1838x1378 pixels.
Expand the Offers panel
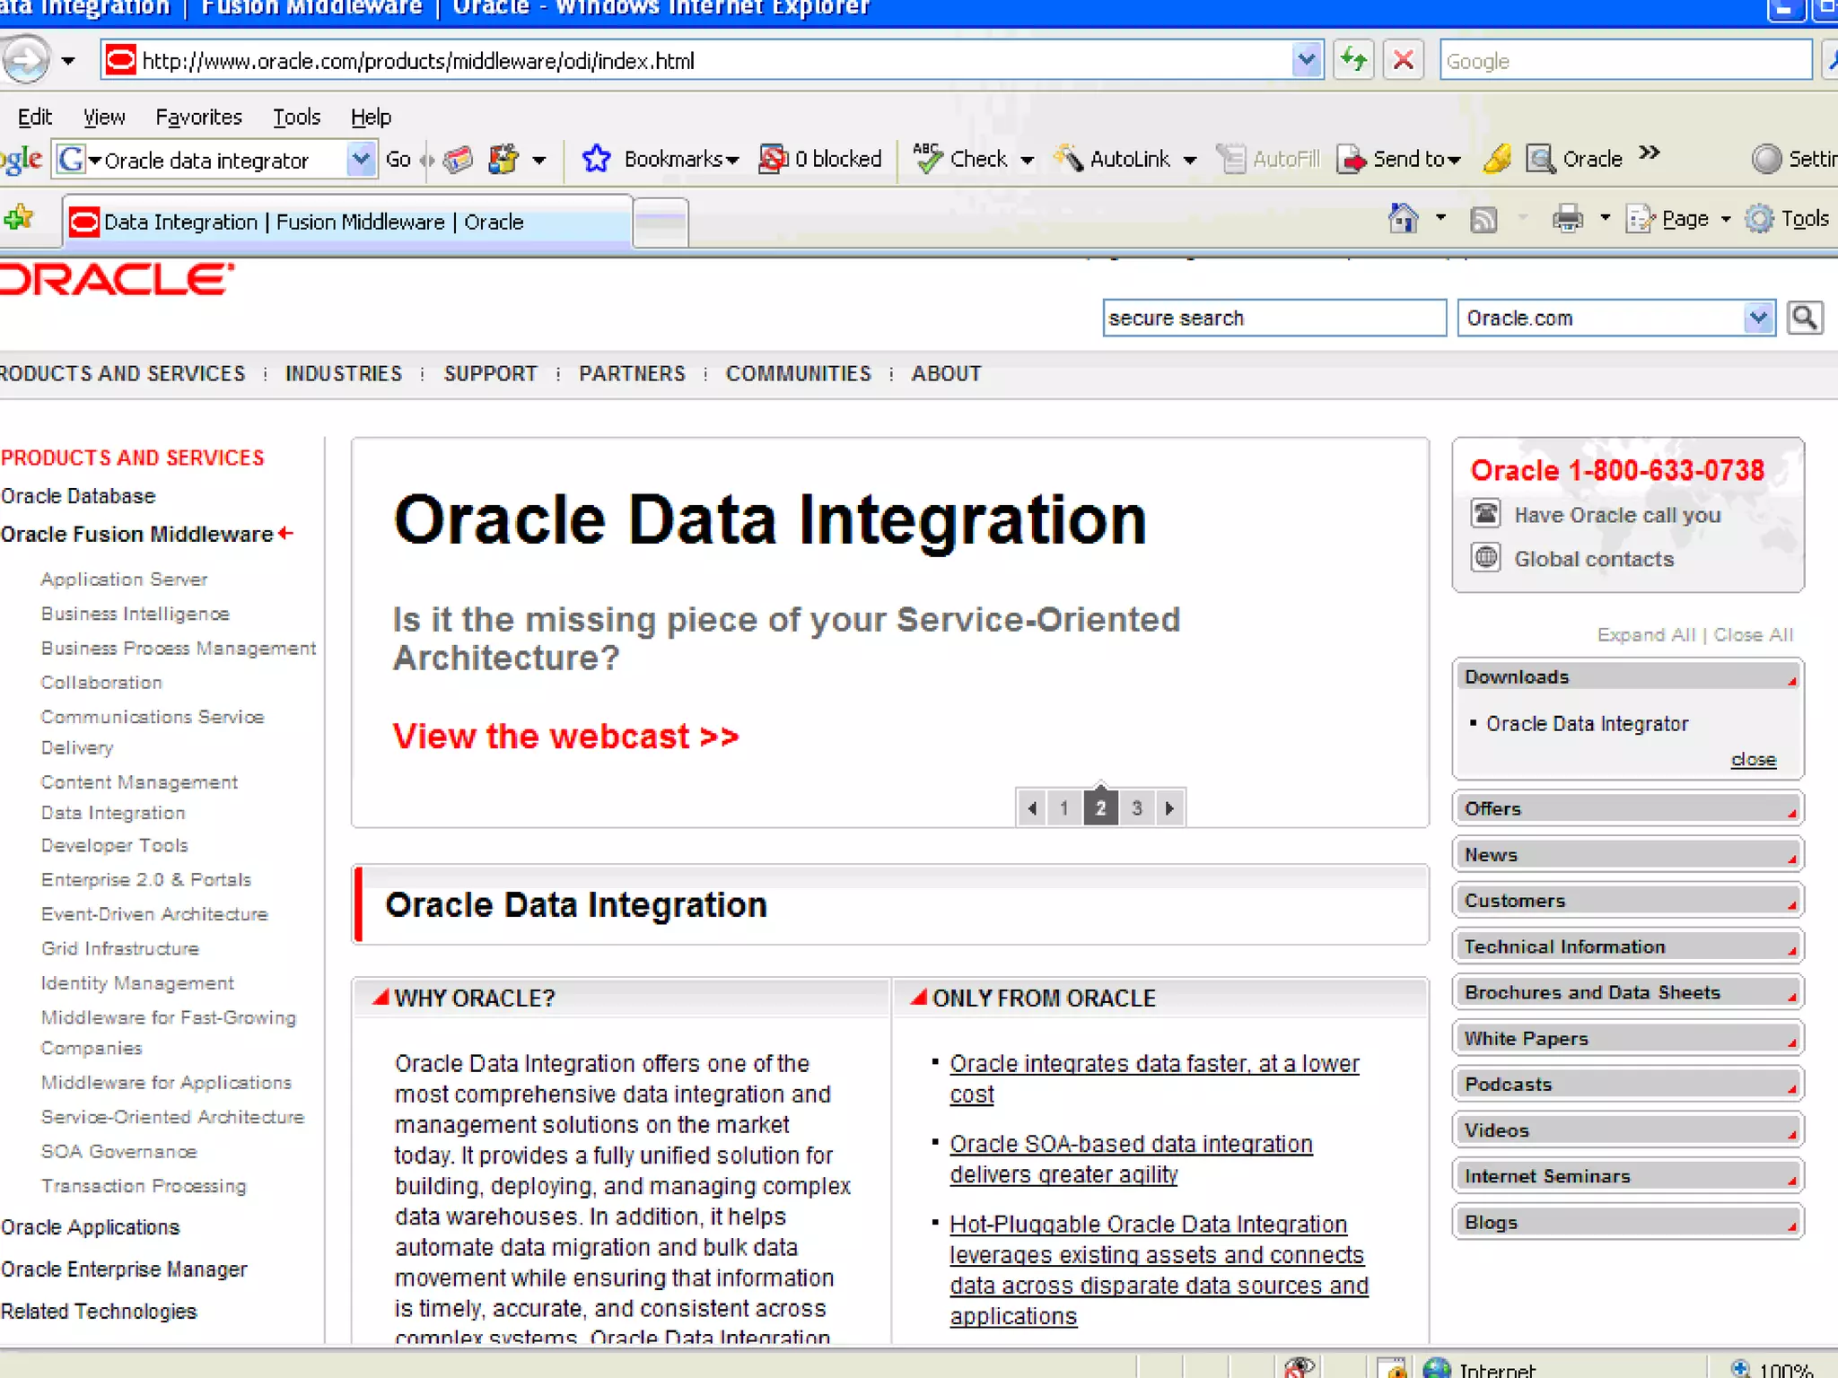point(1627,808)
